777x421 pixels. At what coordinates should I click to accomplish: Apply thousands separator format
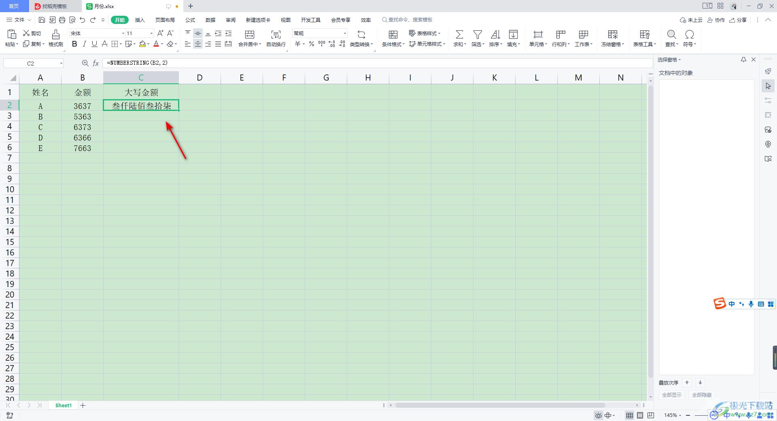point(322,44)
